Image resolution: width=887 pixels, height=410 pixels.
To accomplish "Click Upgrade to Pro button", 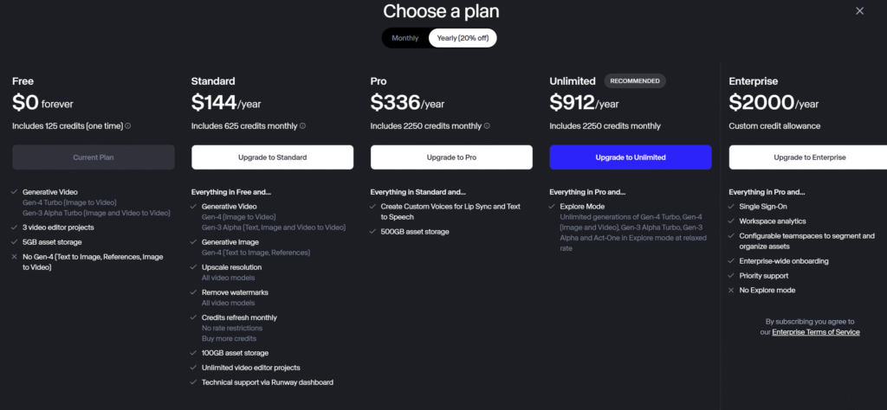I will 451,157.
